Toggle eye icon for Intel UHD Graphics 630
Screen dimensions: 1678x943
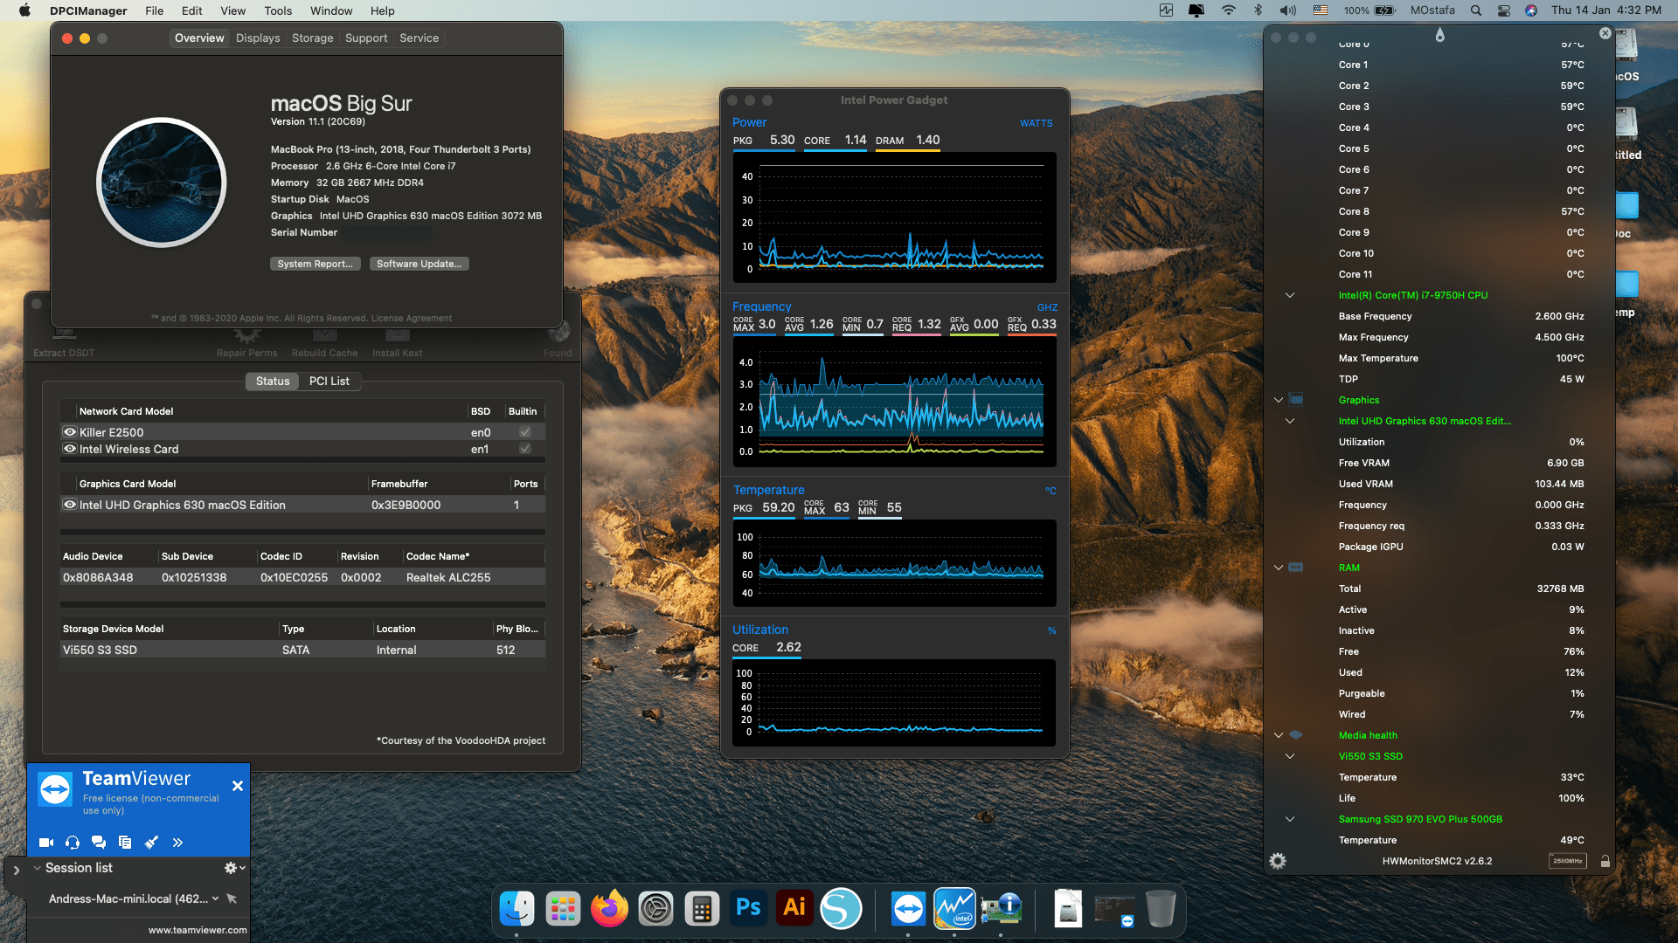[70, 505]
